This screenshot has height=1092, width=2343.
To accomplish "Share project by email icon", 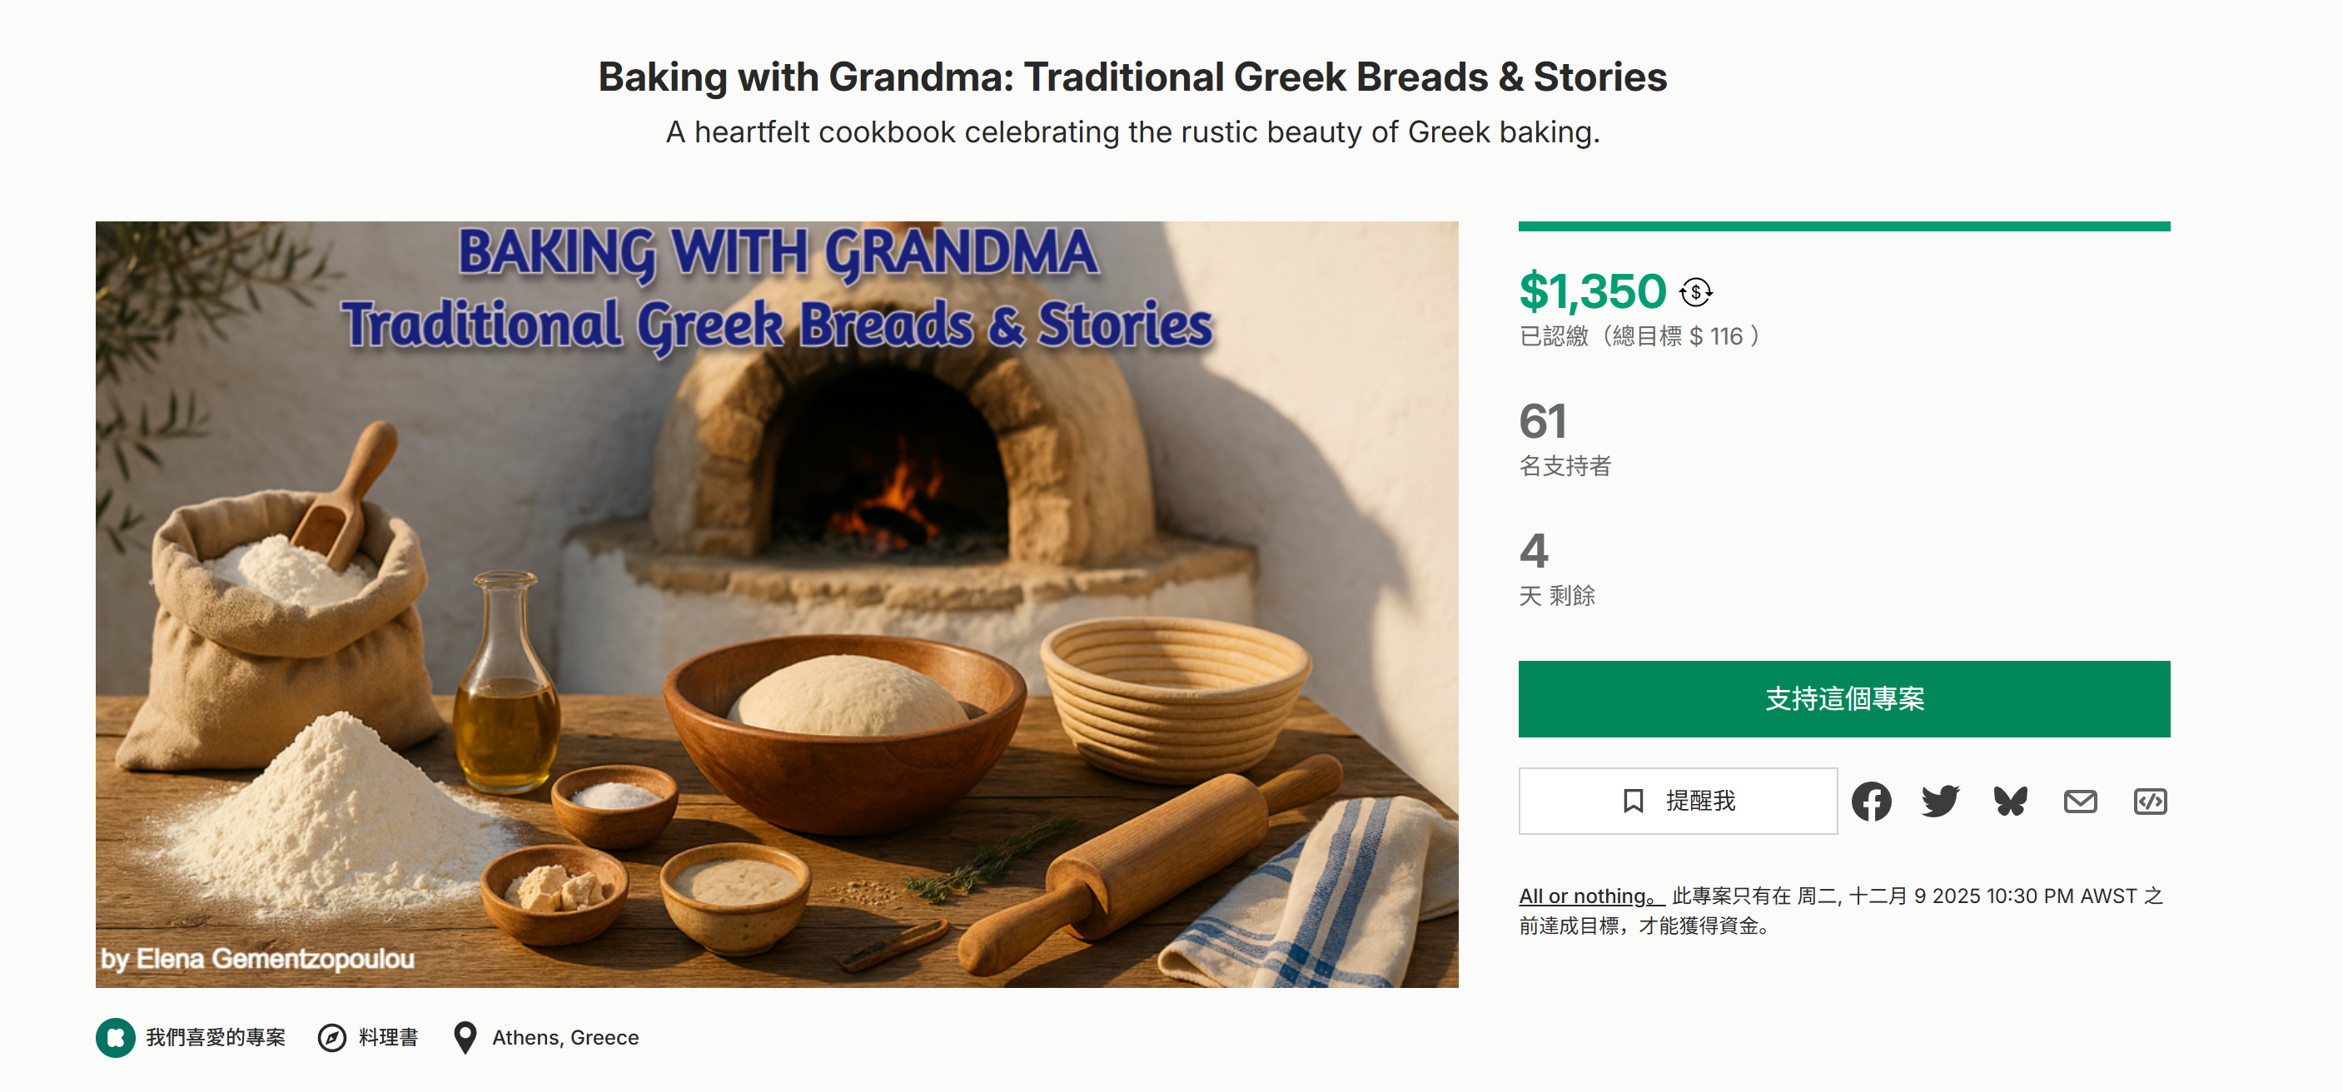I will (x=2080, y=801).
